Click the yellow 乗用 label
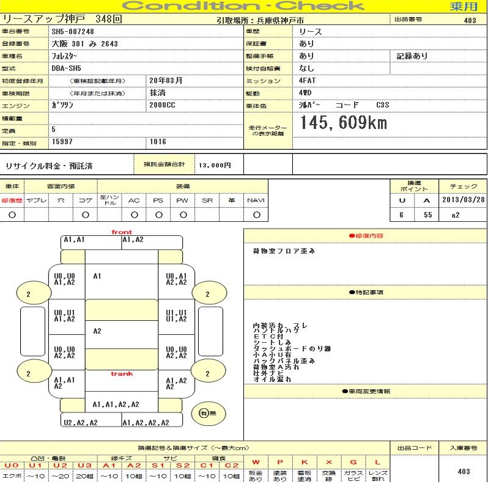 (464, 7)
